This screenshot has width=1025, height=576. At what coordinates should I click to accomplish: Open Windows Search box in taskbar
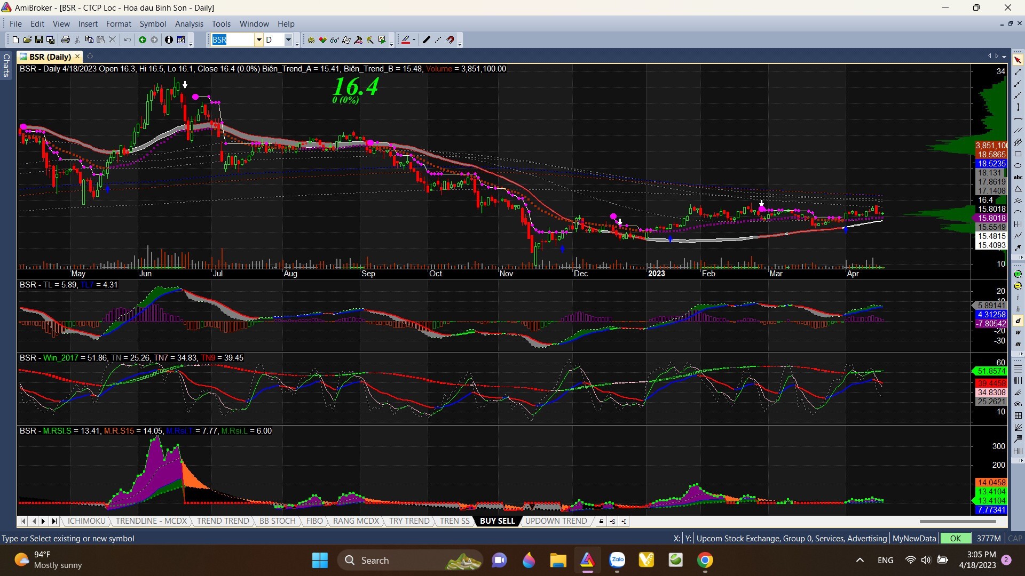[x=410, y=560]
